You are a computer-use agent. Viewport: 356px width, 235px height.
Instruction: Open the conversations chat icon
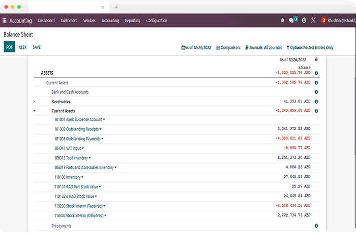(x=291, y=20)
